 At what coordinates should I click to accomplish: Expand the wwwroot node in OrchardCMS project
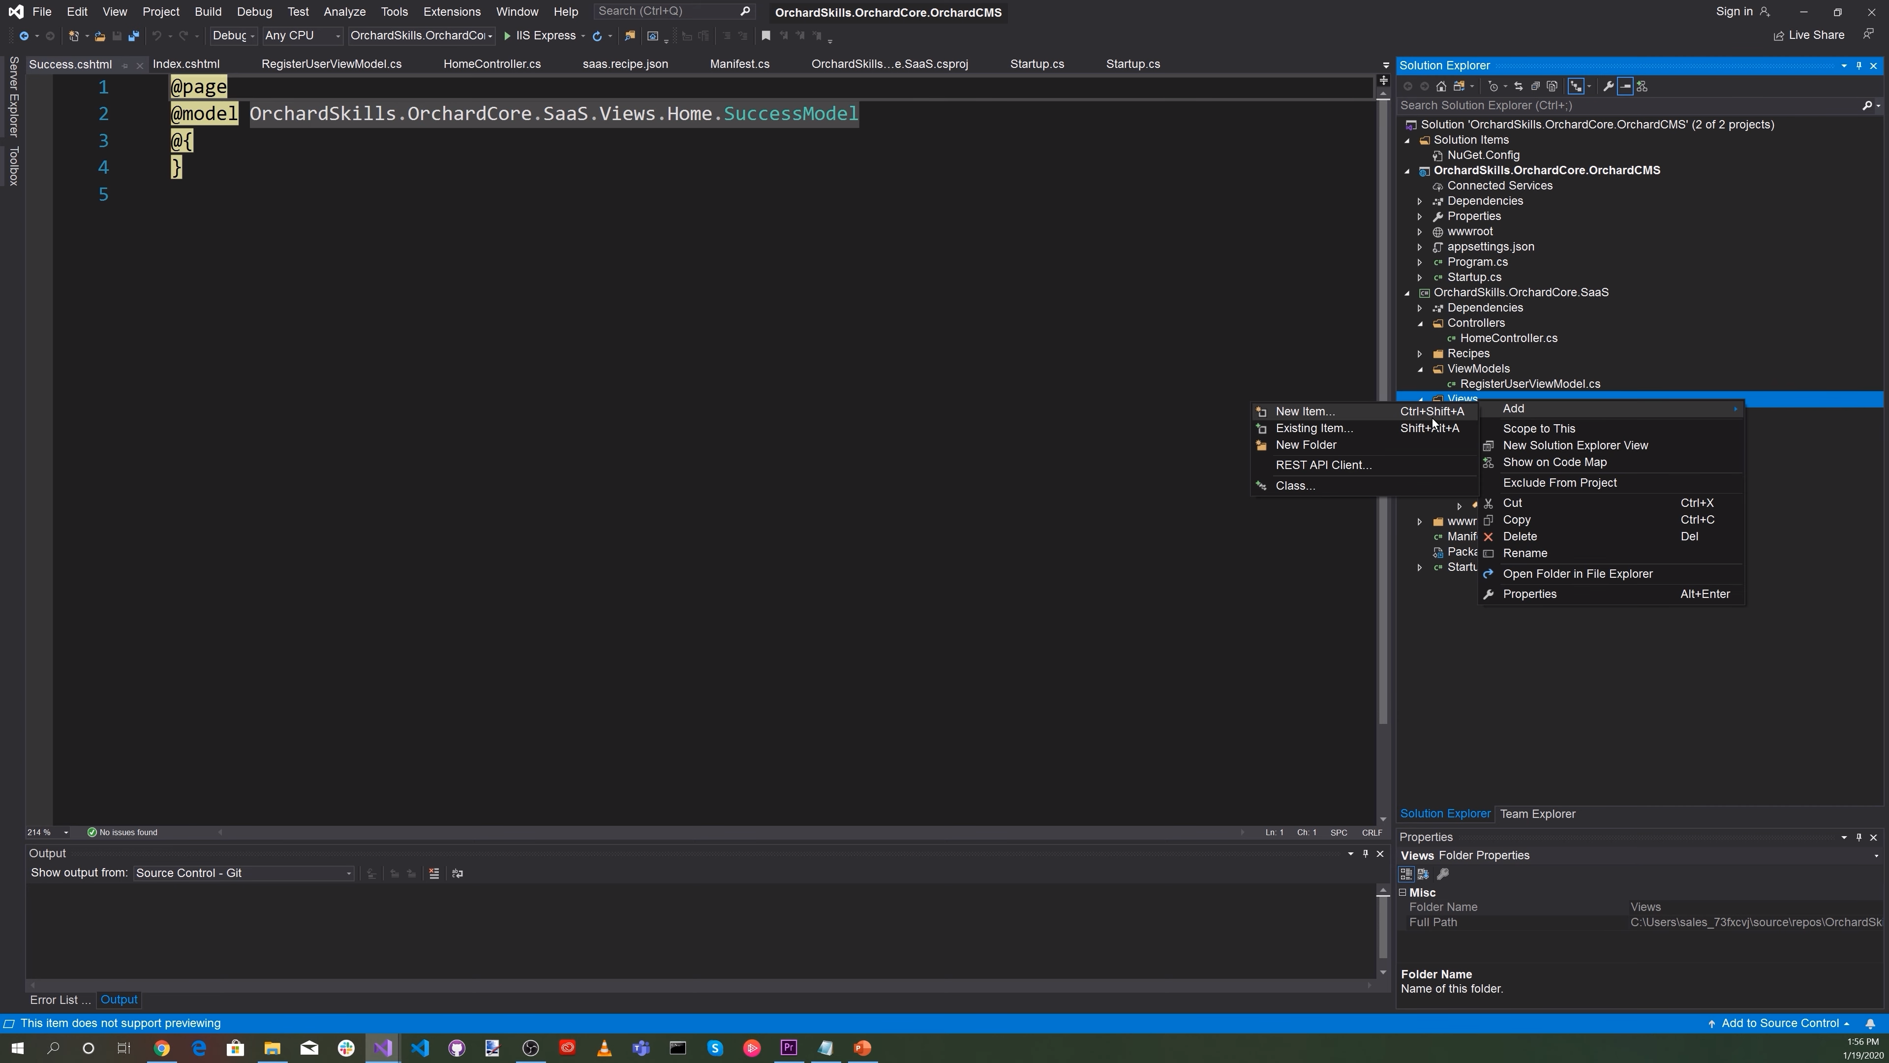click(x=1420, y=232)
